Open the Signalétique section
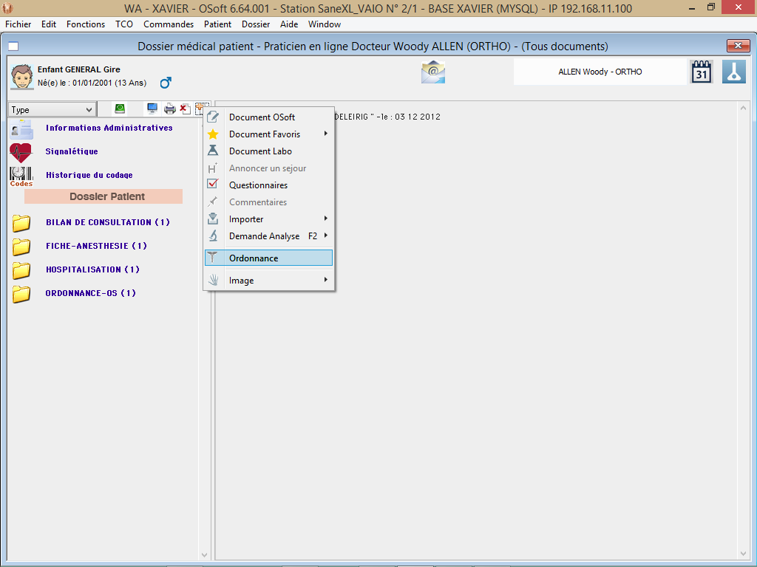The height and width of the screenshot is (567, 757). coord(72,151)
